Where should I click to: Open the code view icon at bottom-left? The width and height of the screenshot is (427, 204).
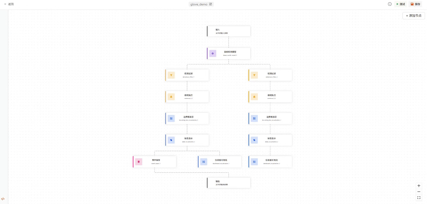3,199
